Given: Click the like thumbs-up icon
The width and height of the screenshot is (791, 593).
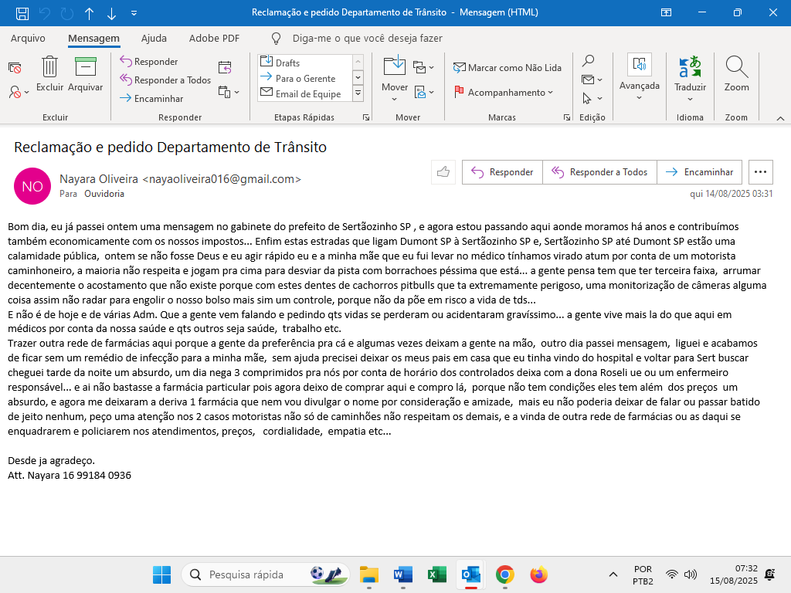Looking at the screenshot, I should pos(443,172).
